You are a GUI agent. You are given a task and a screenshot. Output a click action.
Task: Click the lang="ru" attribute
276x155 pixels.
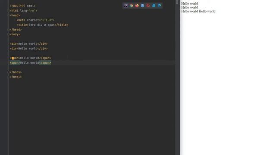point(28,11)
